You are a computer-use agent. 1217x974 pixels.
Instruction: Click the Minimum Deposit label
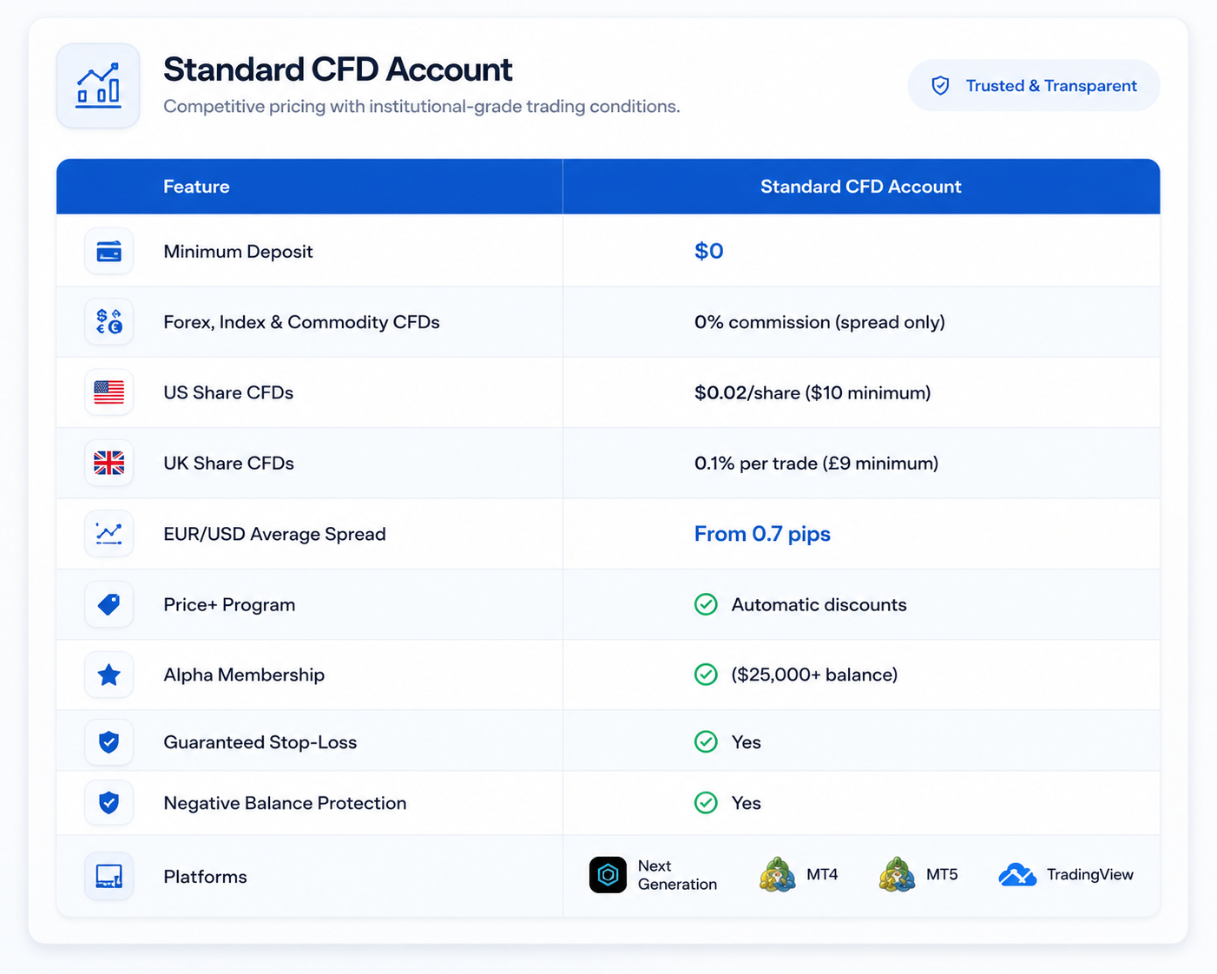click(238, 252)
